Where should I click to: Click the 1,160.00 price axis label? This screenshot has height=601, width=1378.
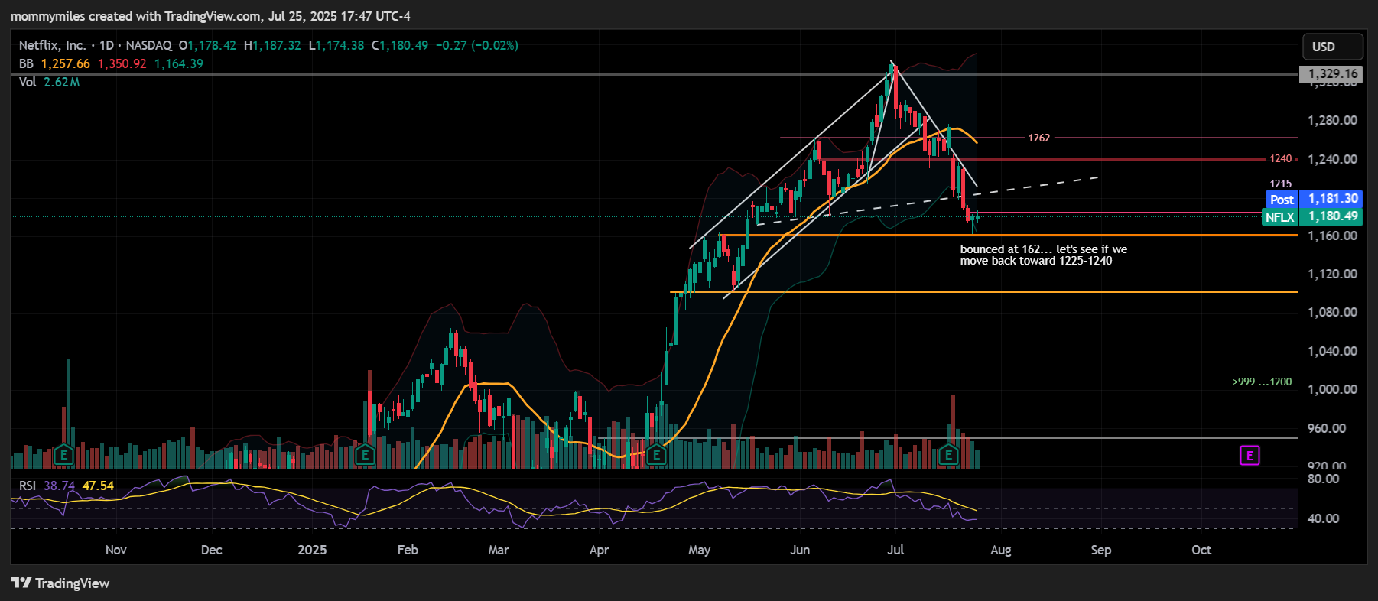point(1332,236)
